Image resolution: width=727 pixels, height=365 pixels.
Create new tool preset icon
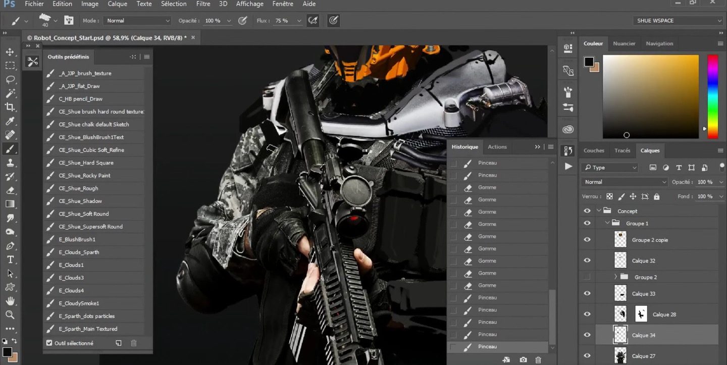pos(118,343)
